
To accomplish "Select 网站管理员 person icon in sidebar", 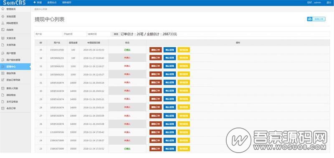I will pyautogui.click(x=3, y=23).
